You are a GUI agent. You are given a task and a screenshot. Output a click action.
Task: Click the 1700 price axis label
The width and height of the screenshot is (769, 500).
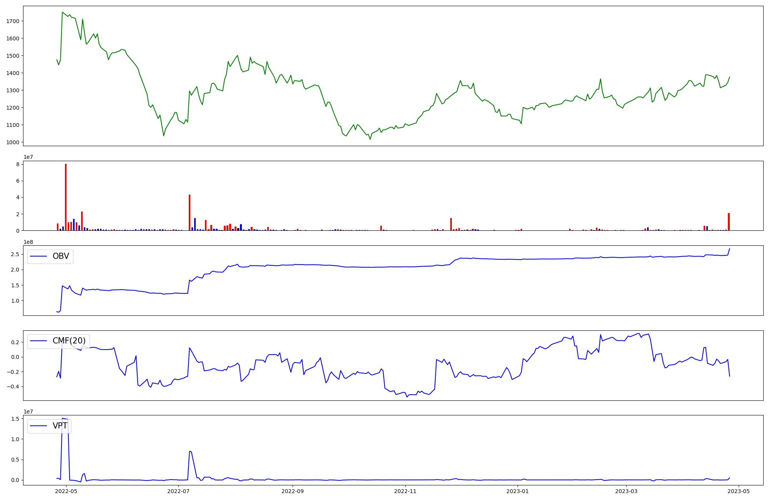pyautogui.click(x=13, y=21)
